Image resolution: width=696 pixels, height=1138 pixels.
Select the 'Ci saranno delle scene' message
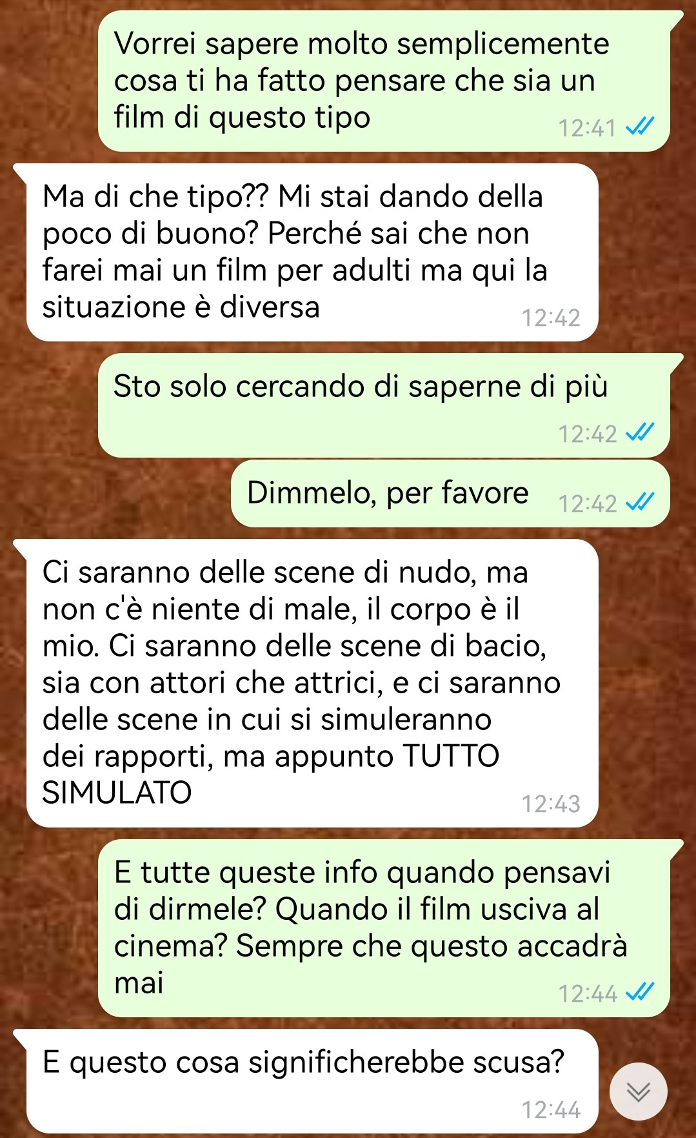(312, 683)
